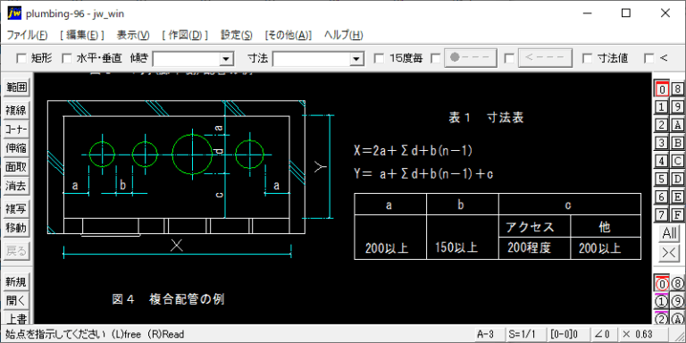This screenshot has height=343, width=686.
Task: Select layer 0 square button
Action: click(662, 88)
